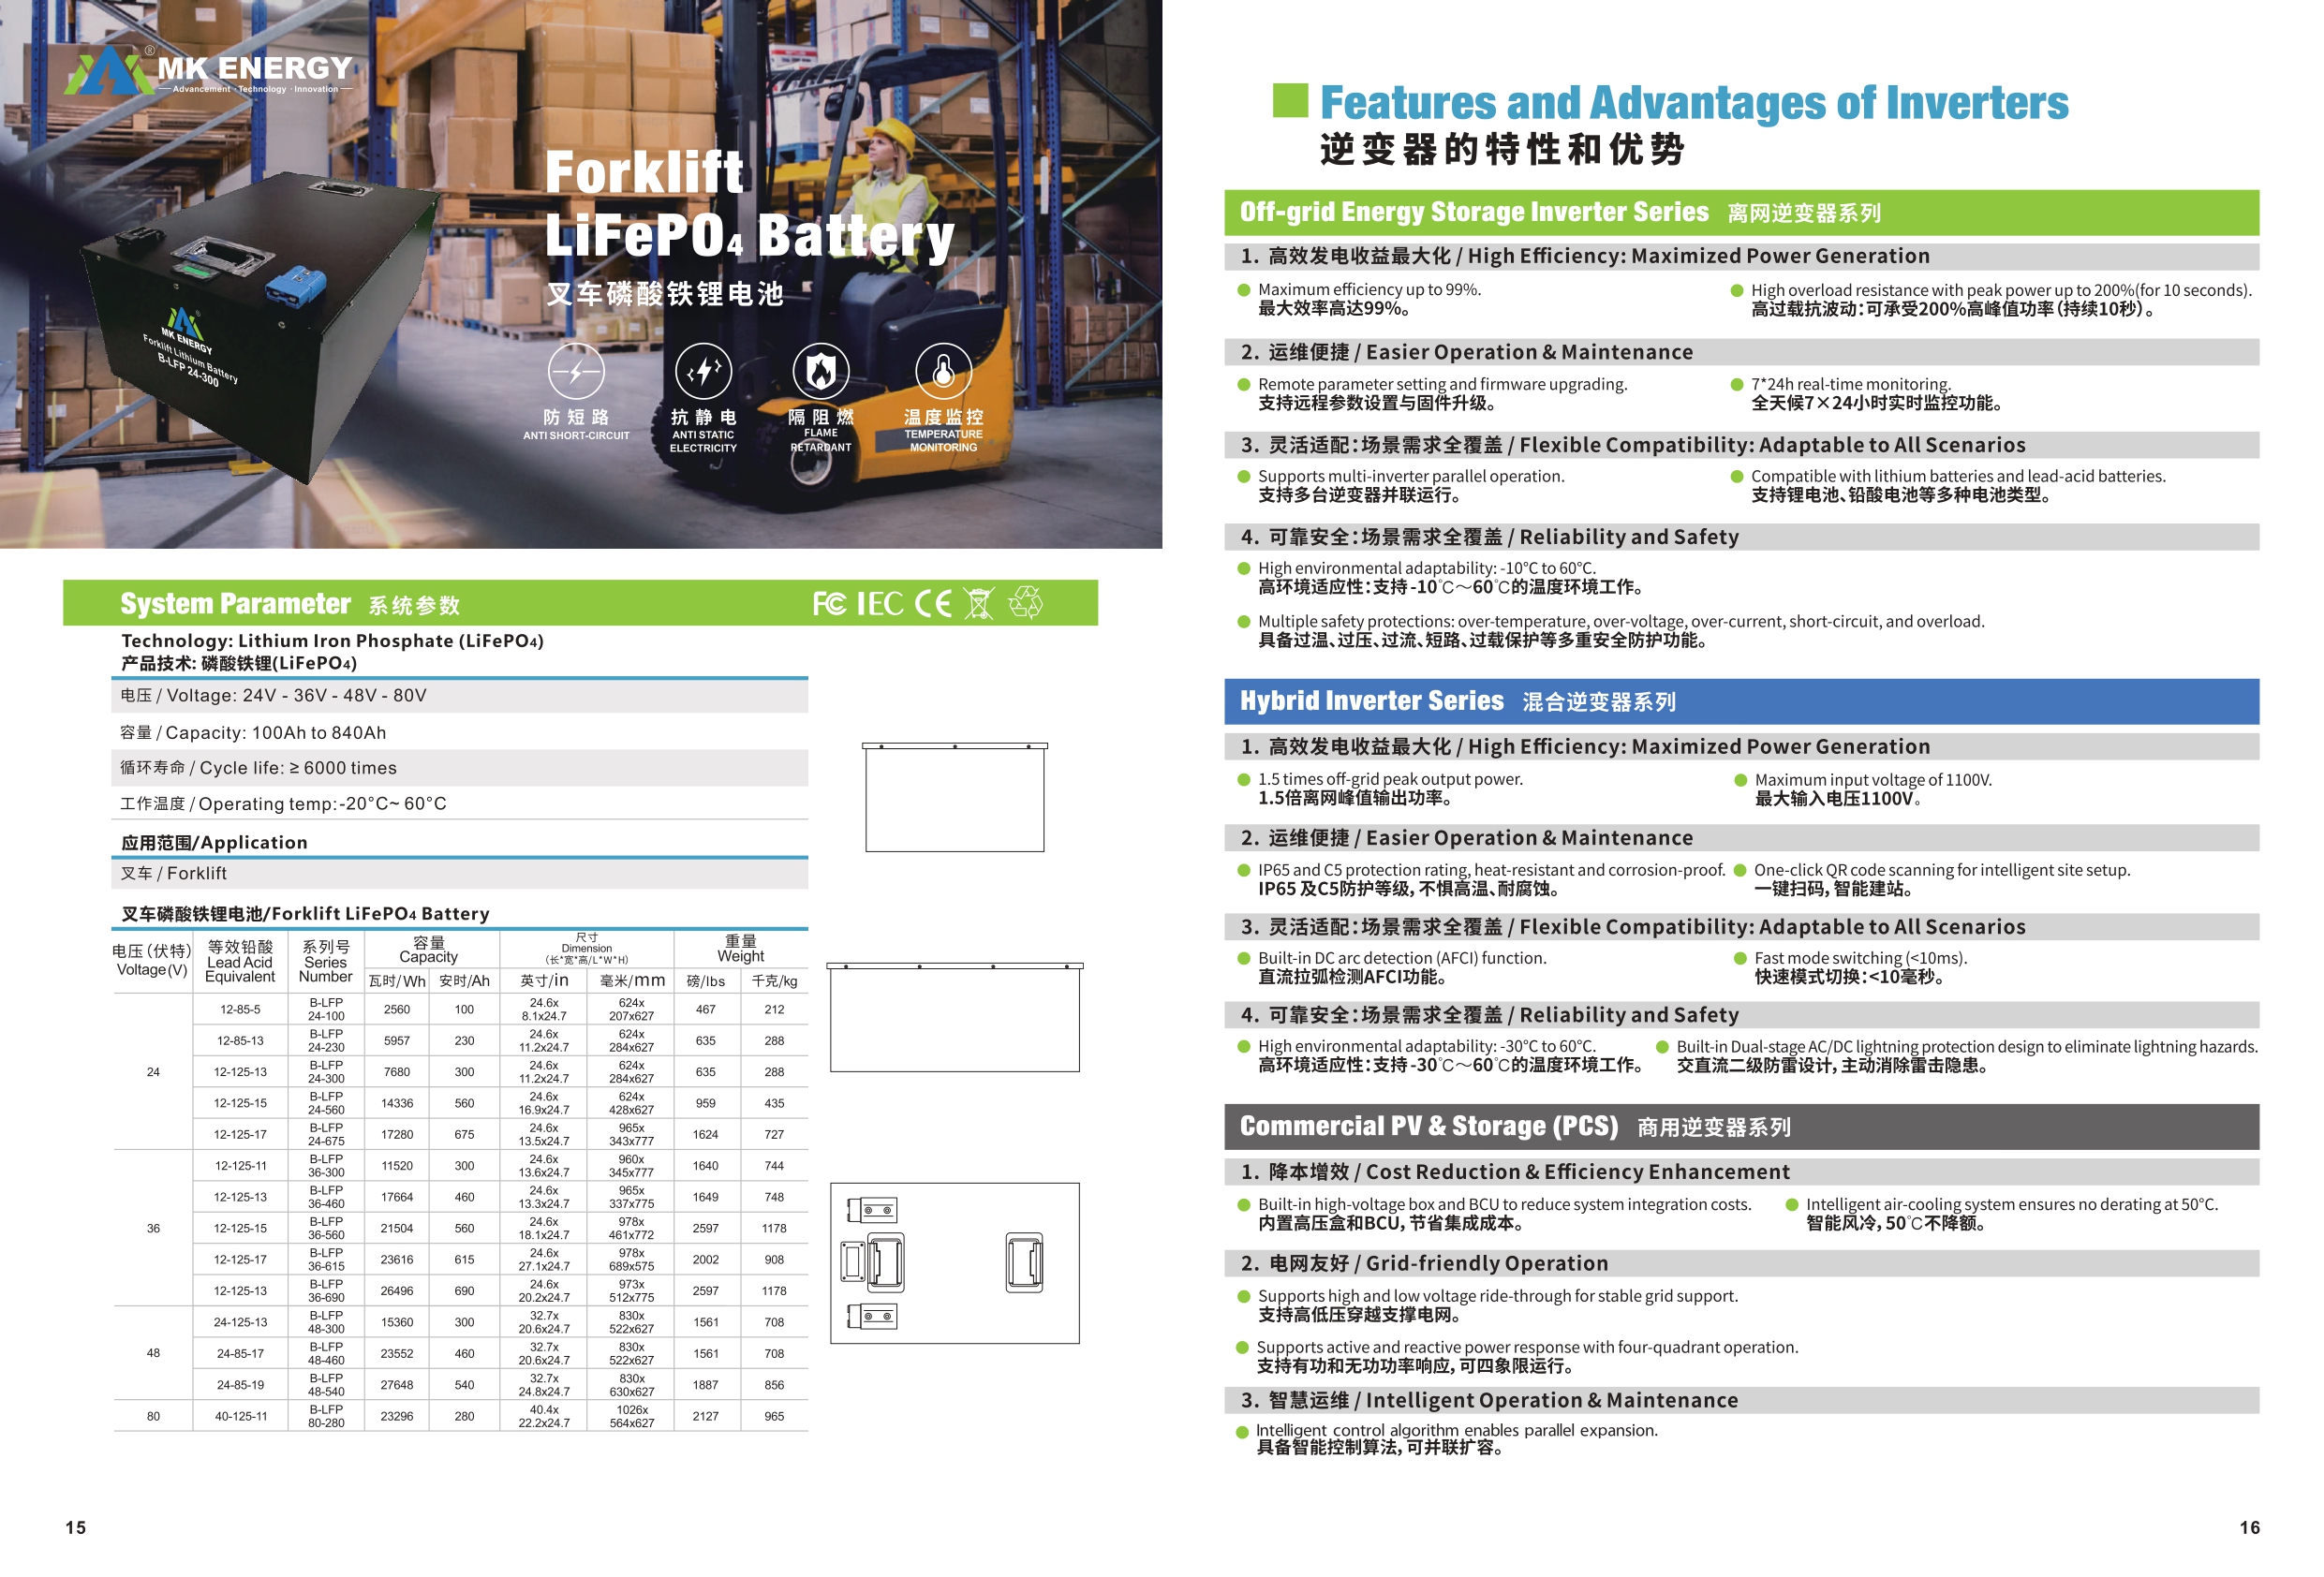Click the '26496' watt-hour cell
The image size is (2324, 1577).
(397, 1291)
